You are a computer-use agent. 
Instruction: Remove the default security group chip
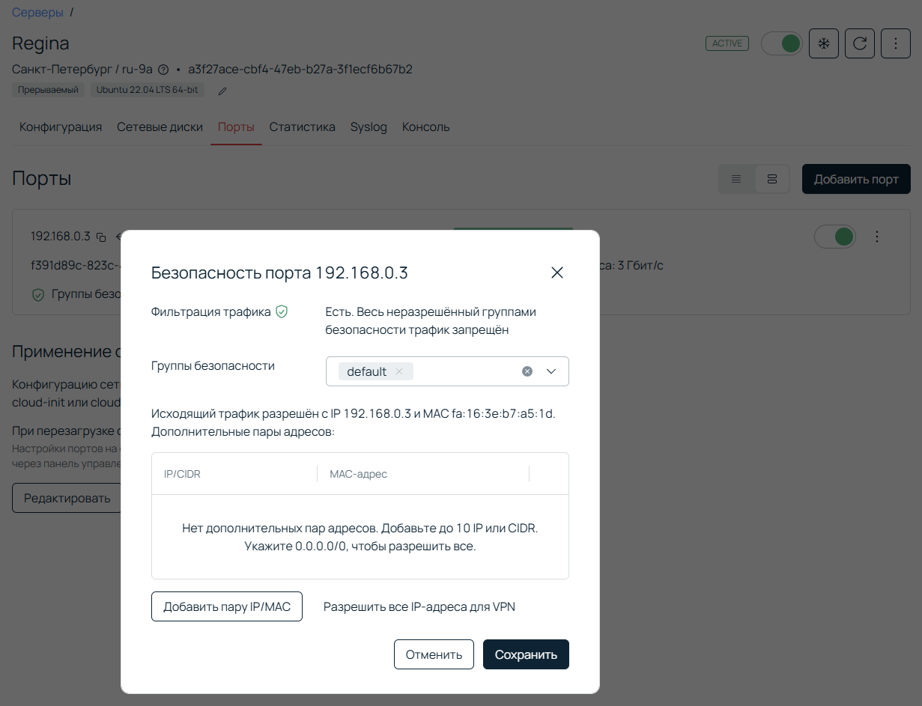tap(400, 371)
